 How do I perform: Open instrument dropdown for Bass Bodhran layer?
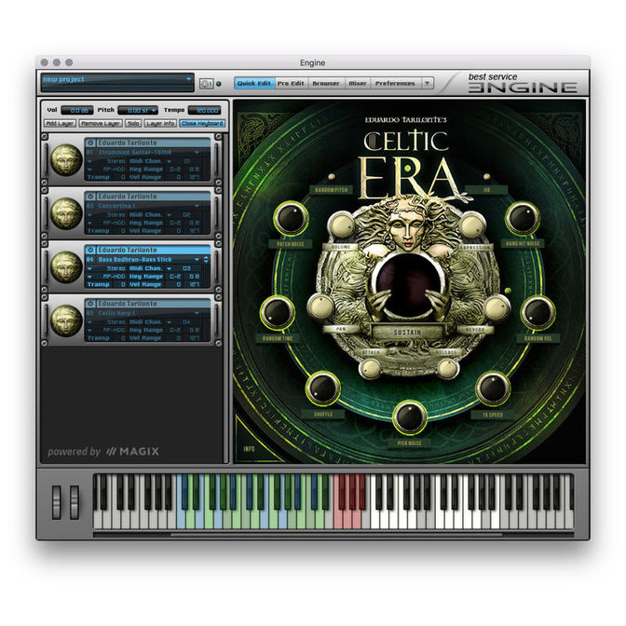coord(197,260)
